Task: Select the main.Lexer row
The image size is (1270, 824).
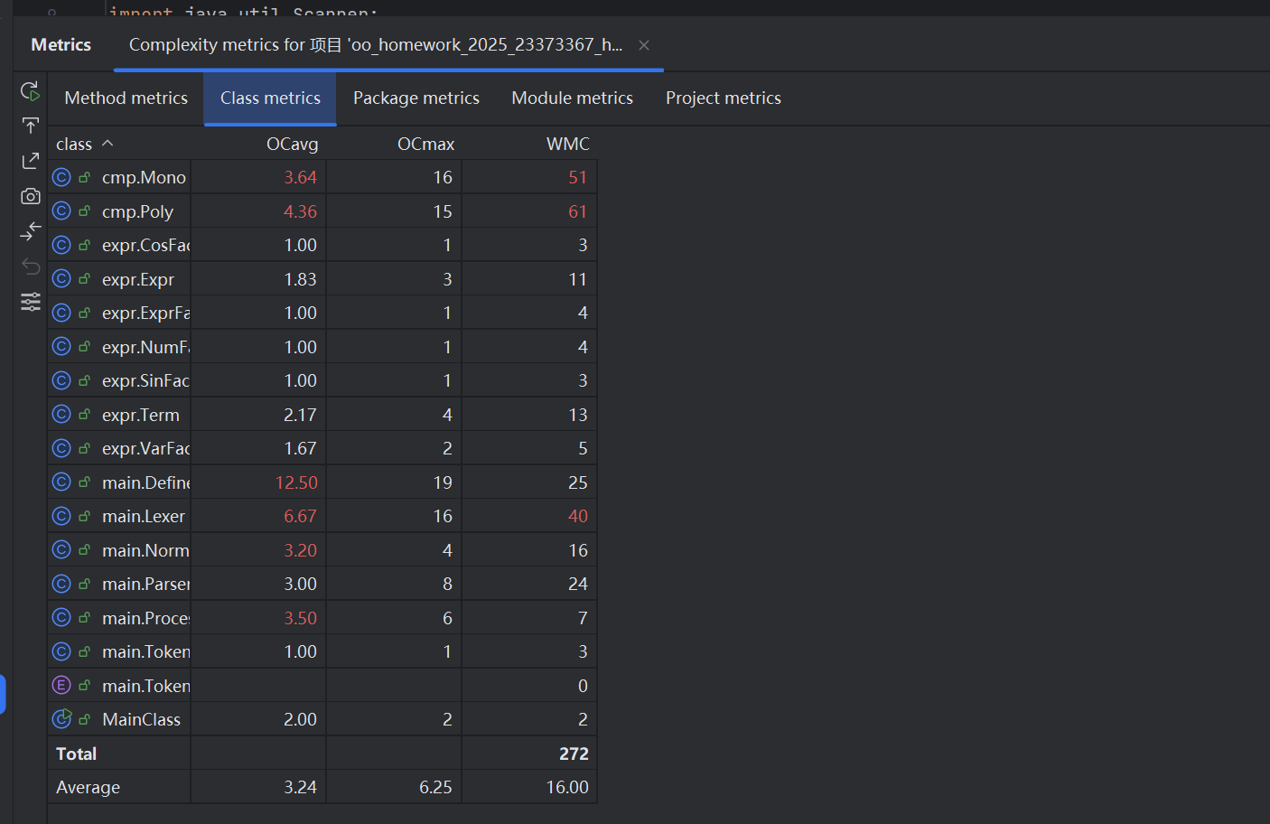Action: 144,517
